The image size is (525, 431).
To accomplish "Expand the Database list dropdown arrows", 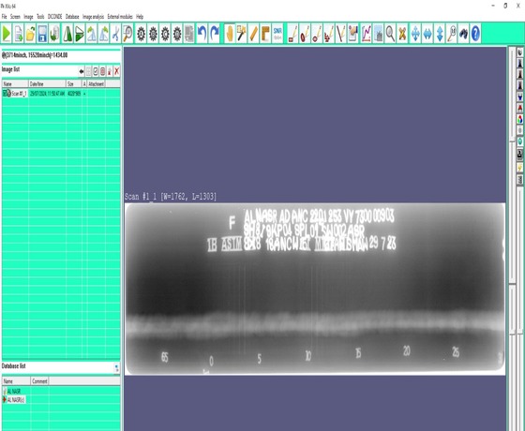I will [x=116, y=368].
